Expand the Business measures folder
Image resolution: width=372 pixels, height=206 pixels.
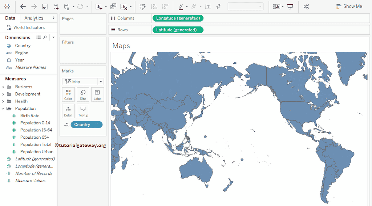pos(3,87)
